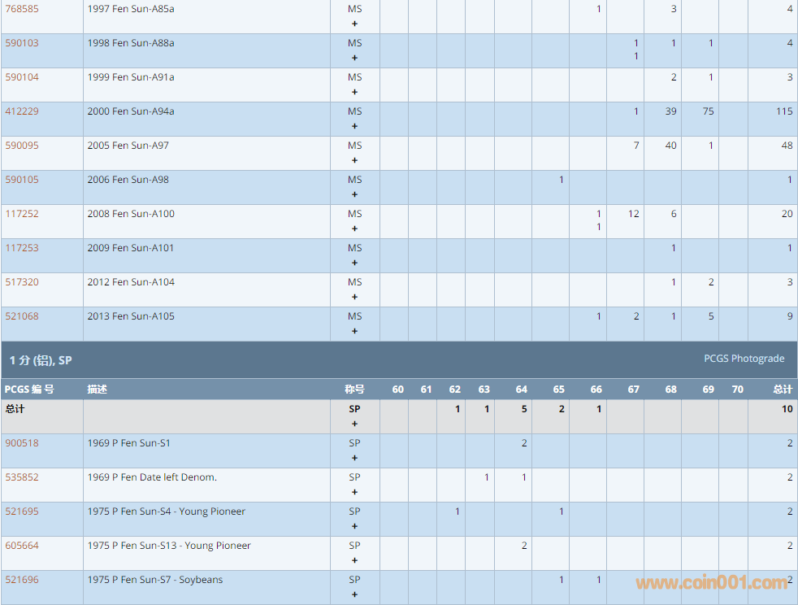Select coin number 412229 link
This screenshot has height=605, width=798.
click(x=22, y=111)
